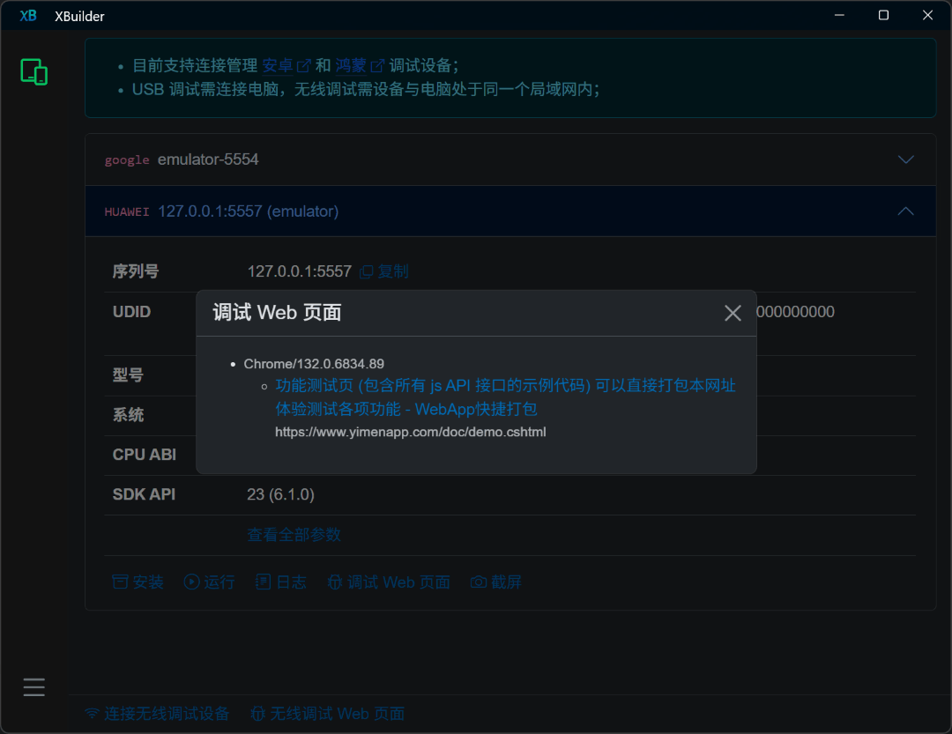The width and height of the screenshot is (952, 734).
Task: Open device logs via 日志 icon
Action: [x=263, y=582]
